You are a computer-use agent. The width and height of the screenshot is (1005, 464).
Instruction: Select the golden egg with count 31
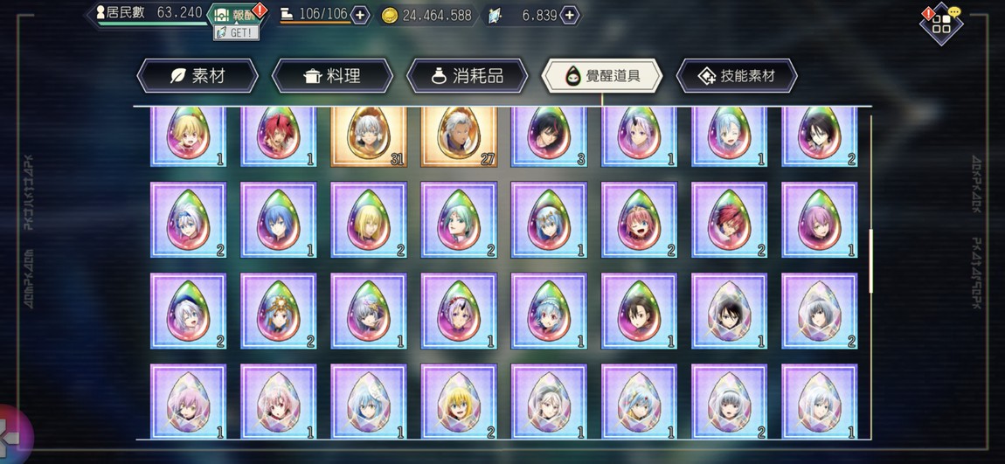[x=369, y=136]
